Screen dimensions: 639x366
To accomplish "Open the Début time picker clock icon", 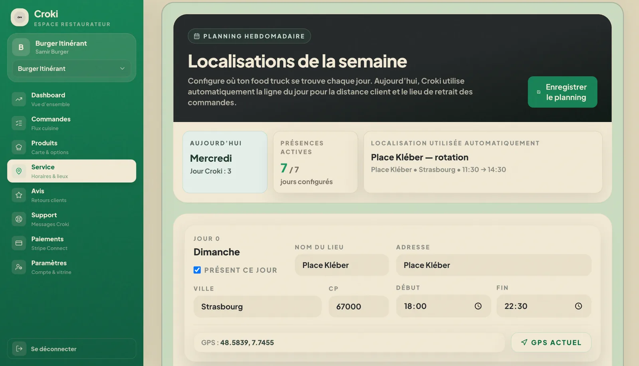I will click(478, 306).
